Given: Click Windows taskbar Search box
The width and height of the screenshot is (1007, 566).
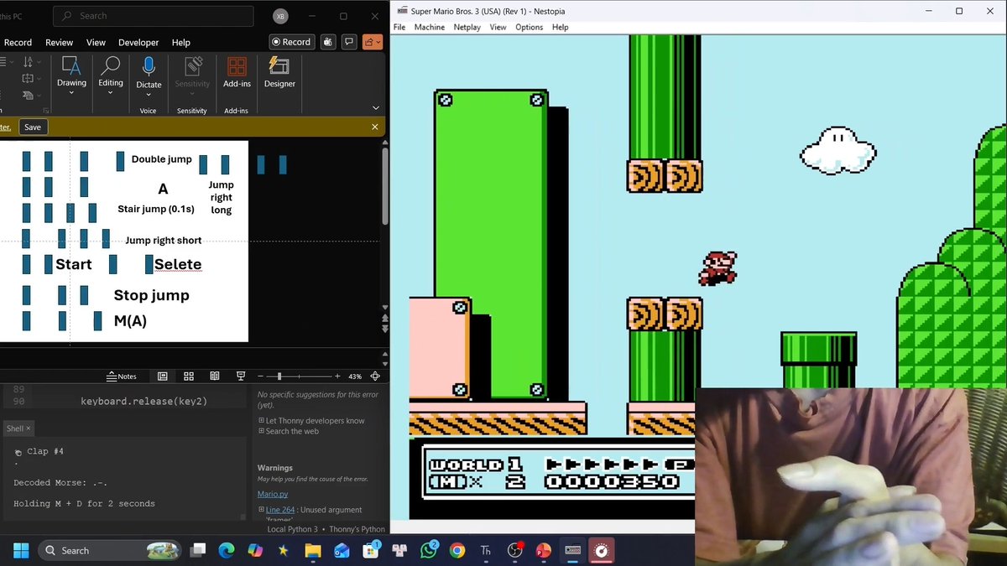Looking at the screenshot, I should (109, 550).
